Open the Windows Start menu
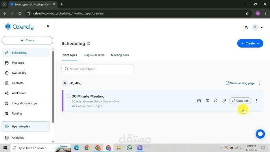Image resolution: width=270 pixels, height=152 pixels. [x=5, y=148]
